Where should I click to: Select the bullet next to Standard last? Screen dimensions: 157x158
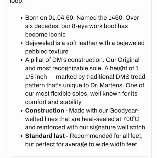click(21, 136)
